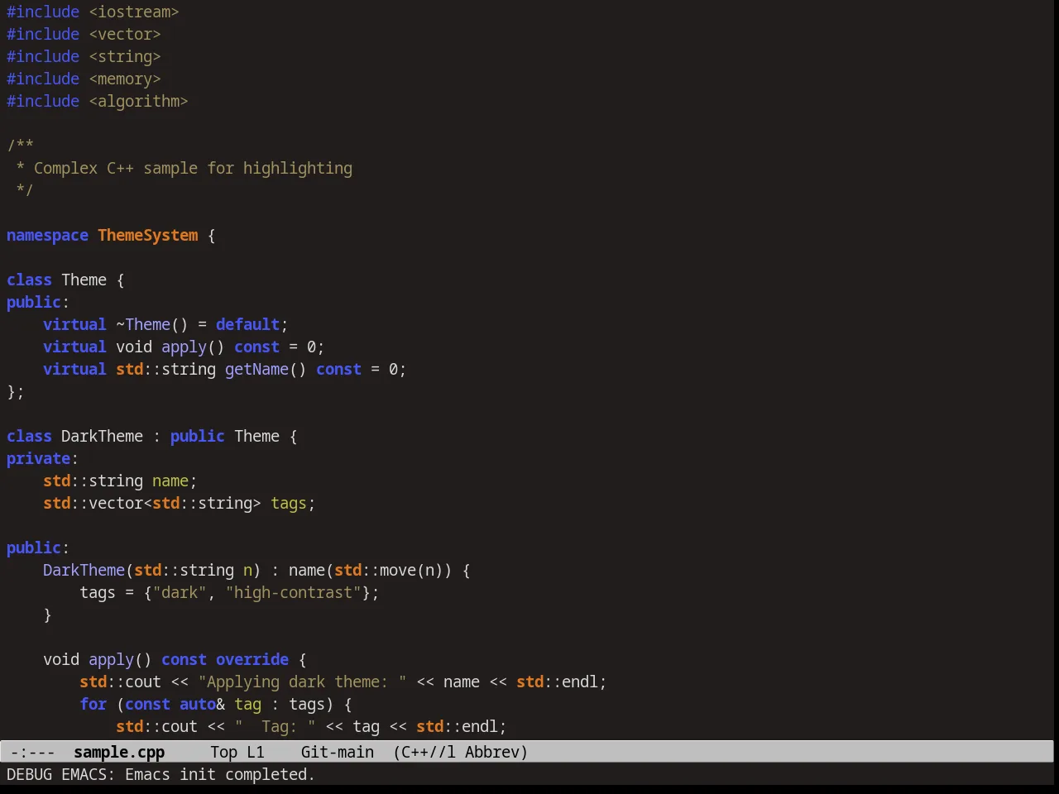Click the Top position indicator in mode line

pyautogui.click(x=223, y=752)
